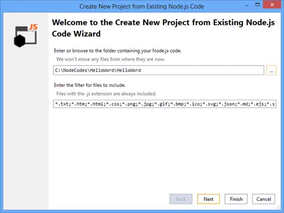Viewport: 284px width, 213px height.
Task: Cancel the project creation wizard
Action: pyautogui.click(x=264, y=199)
